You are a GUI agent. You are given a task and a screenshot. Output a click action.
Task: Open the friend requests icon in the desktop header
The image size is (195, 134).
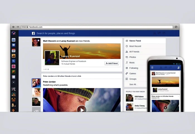pos(154,33)
